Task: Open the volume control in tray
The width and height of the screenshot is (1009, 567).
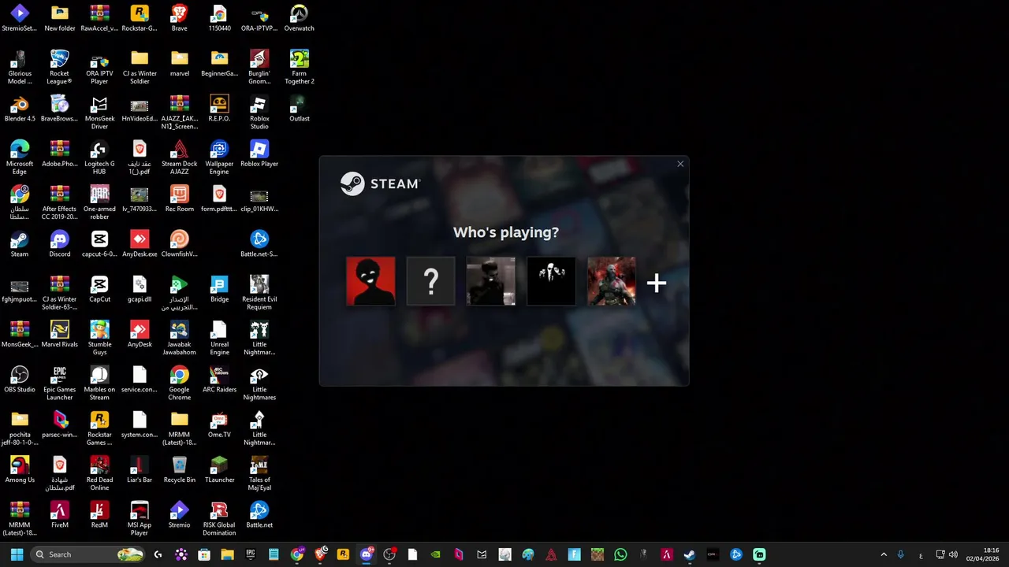Action: [954, 554]
